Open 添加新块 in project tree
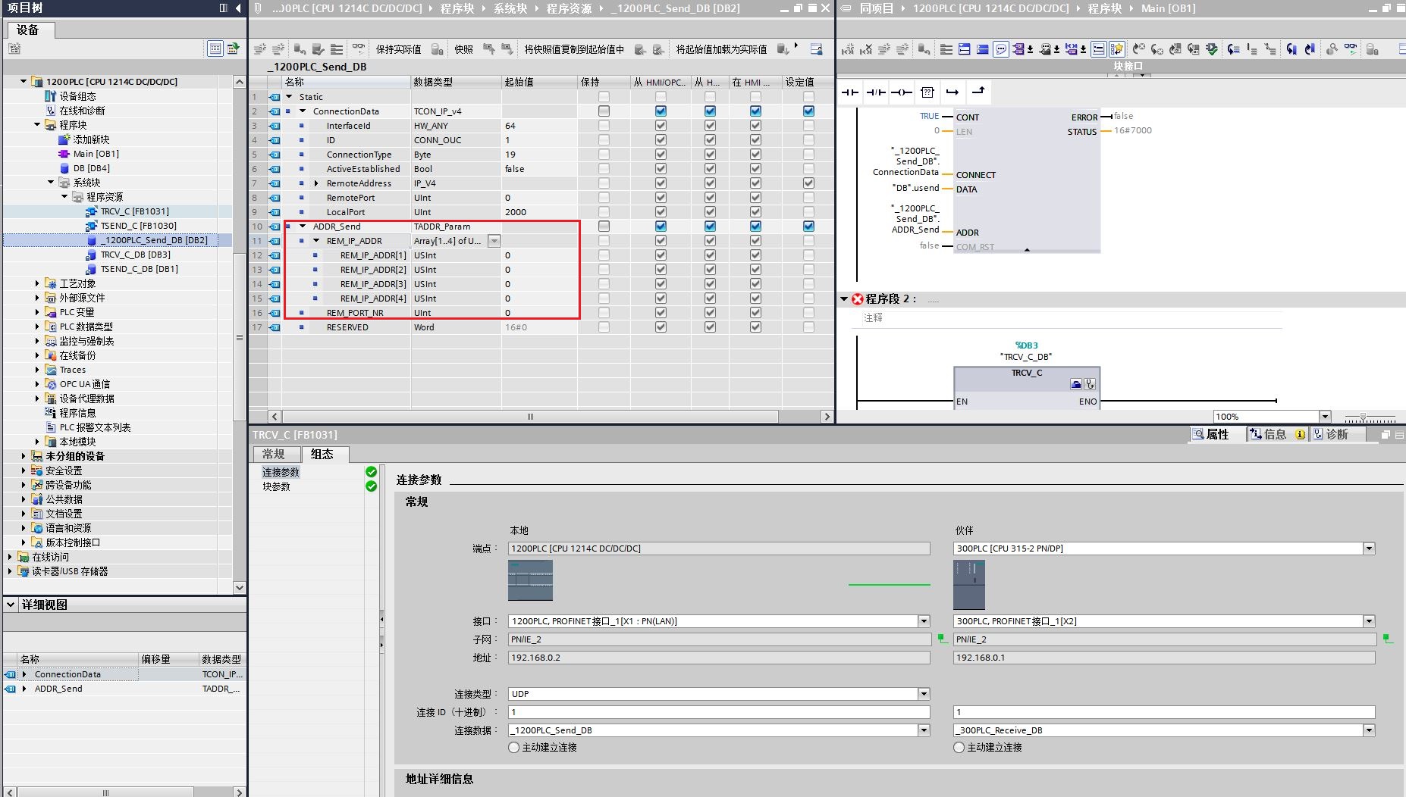Screen dimensions: 1406x797 tap(91, 139)
